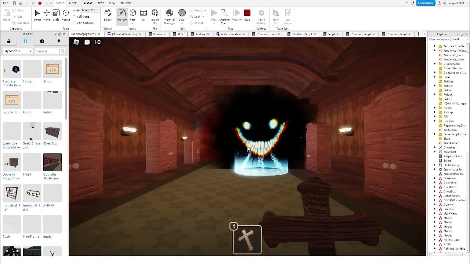Activate the Select tool

click(x=37, y=15)
